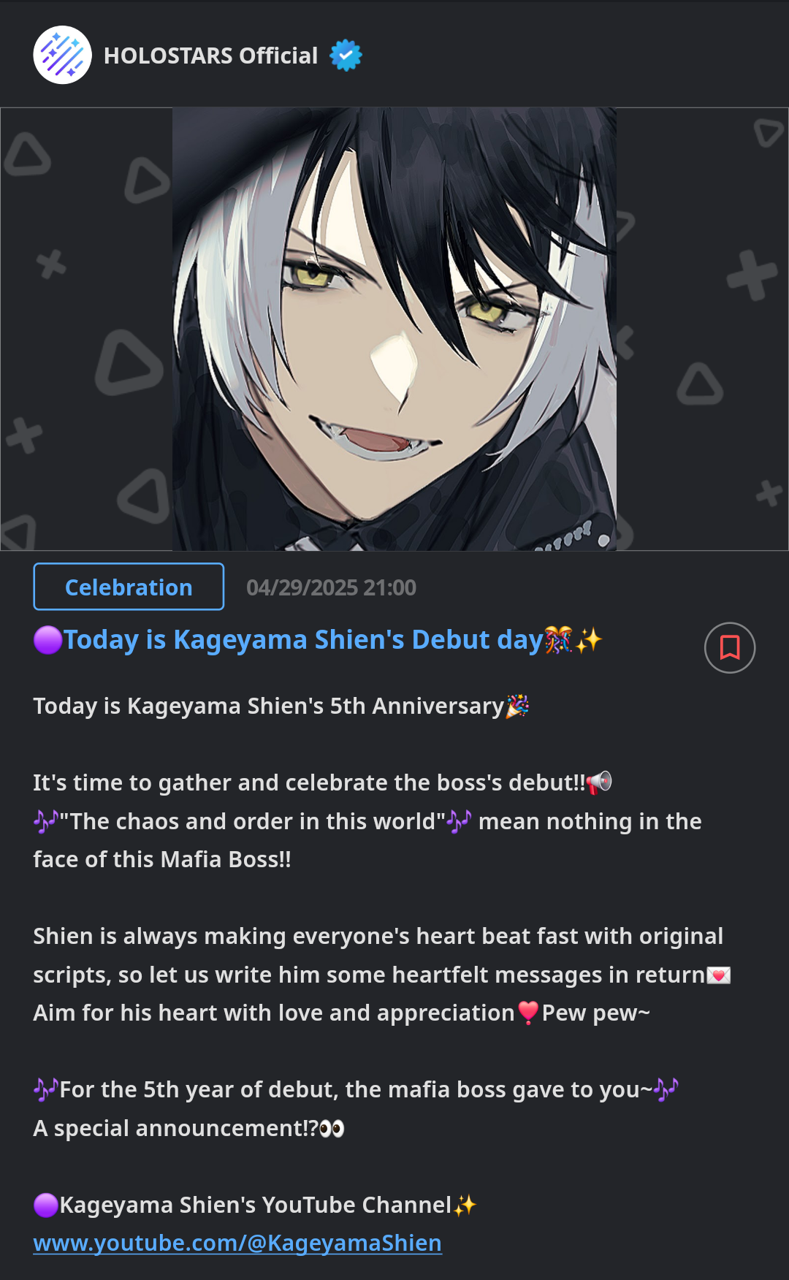
Task: Click the blue verified badge icon
Action: [x=346, y=56]
